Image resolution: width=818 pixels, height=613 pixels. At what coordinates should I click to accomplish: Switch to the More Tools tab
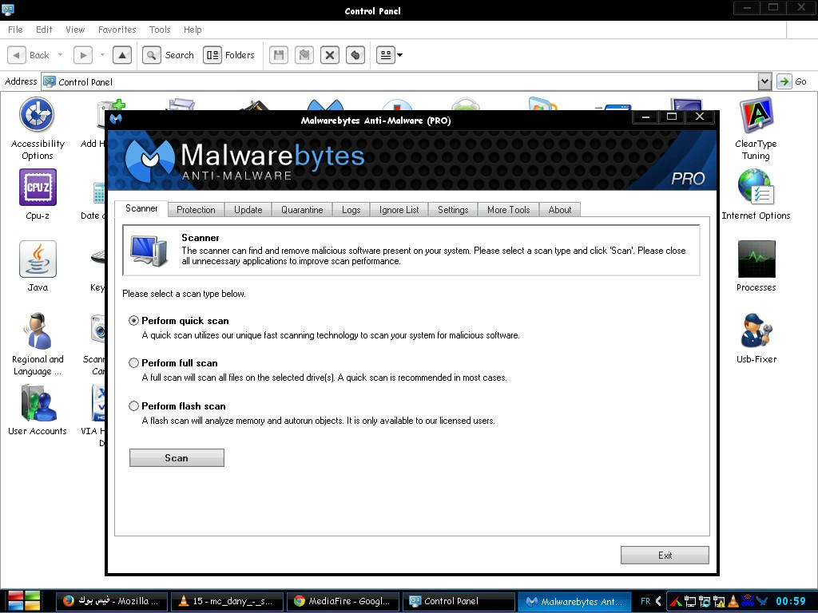click(x=509, y=210)
